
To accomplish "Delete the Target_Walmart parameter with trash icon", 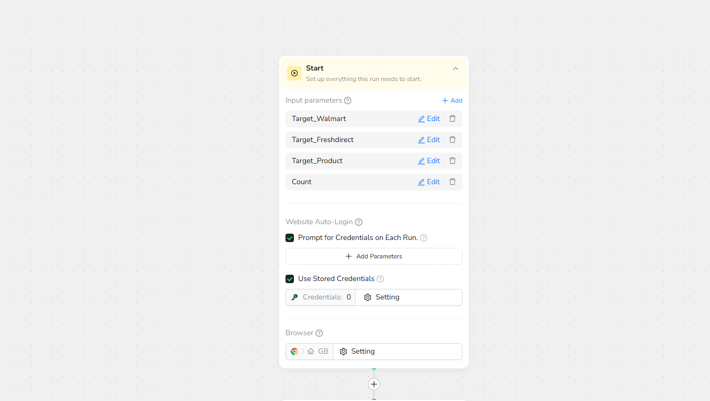I will coord(452,119).
